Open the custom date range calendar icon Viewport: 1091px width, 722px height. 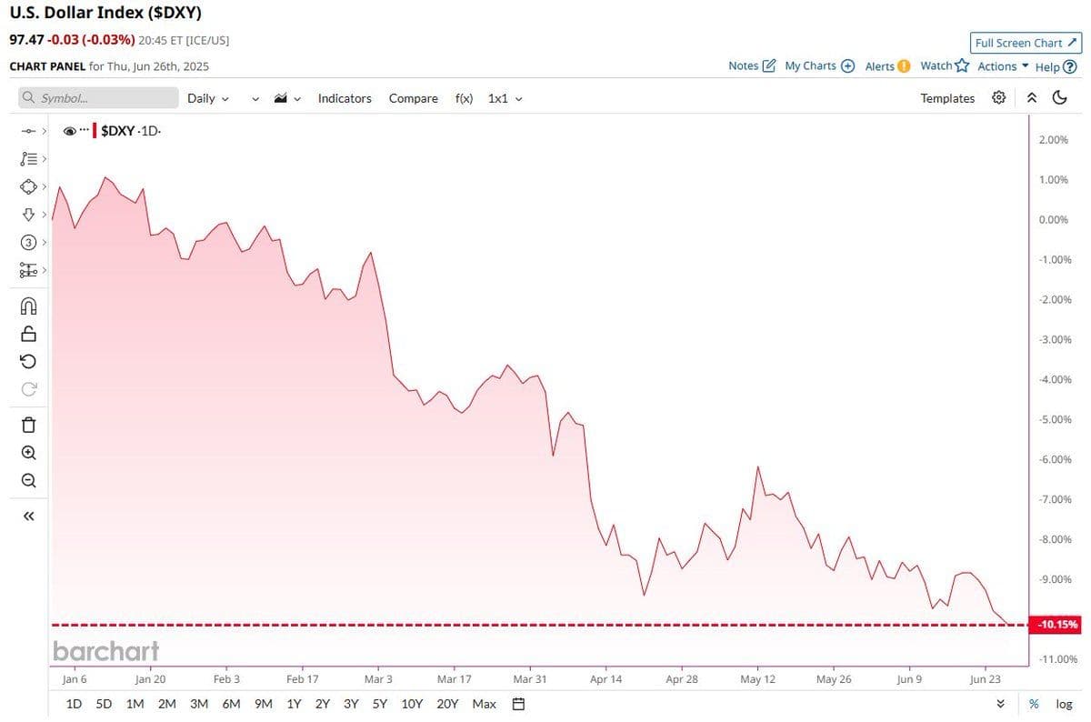pos(518,704)
